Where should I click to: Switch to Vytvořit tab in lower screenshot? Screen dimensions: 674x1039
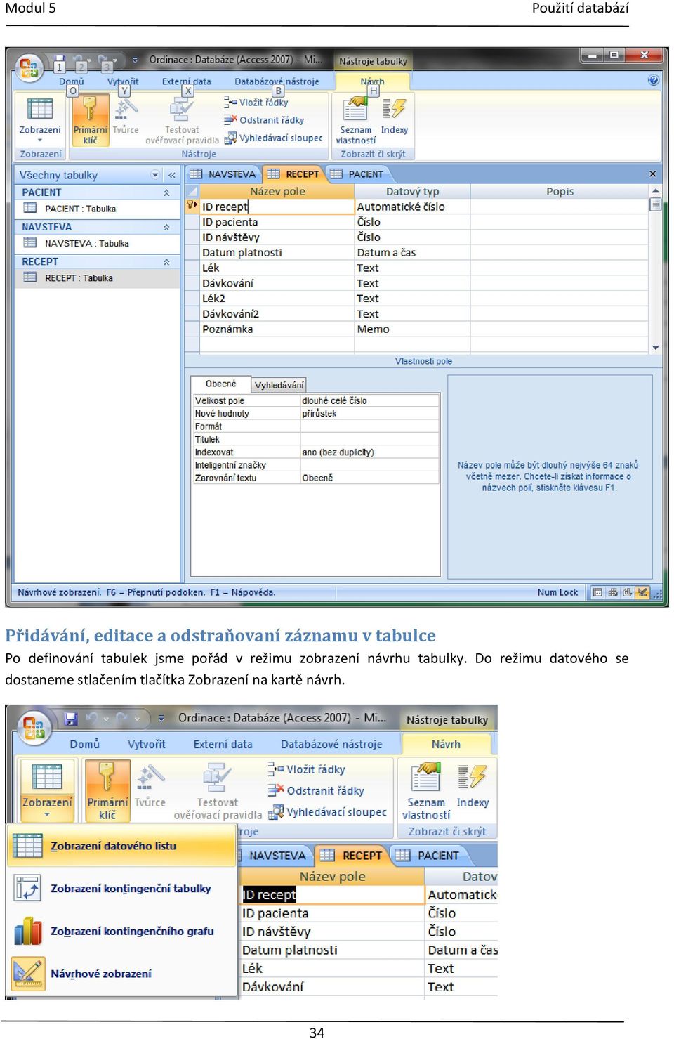tap(147, 744)
